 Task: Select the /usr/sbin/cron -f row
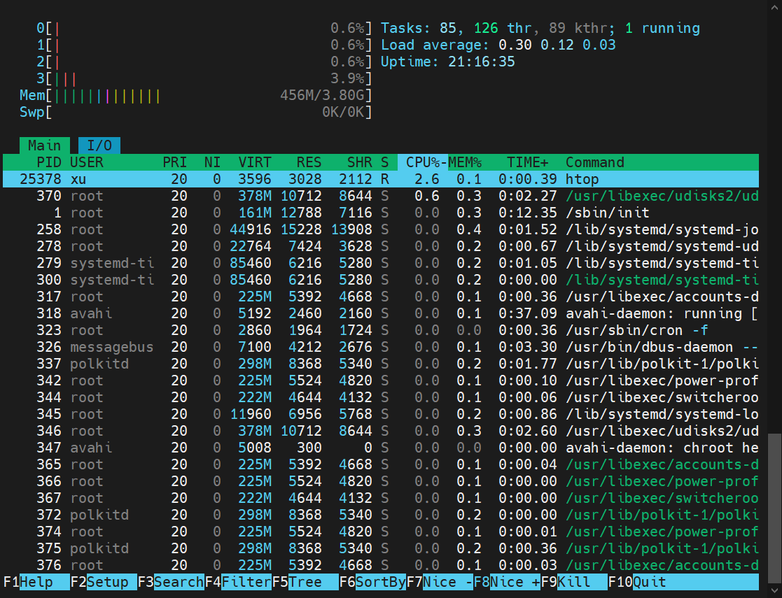click(381, 330)
